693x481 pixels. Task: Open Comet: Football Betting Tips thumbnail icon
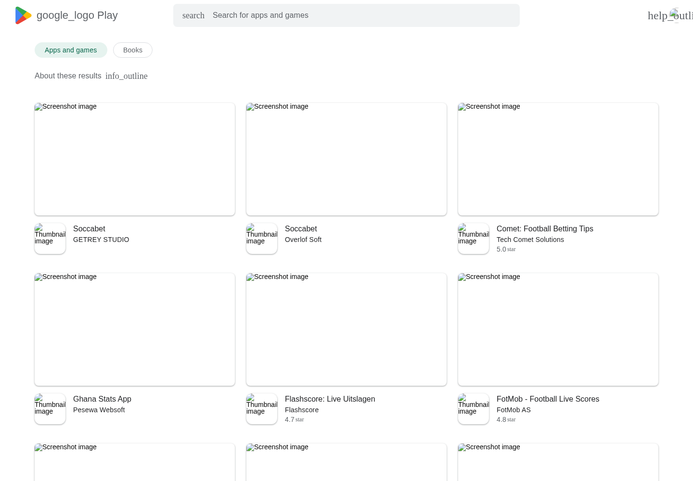[x=474, y=239]
